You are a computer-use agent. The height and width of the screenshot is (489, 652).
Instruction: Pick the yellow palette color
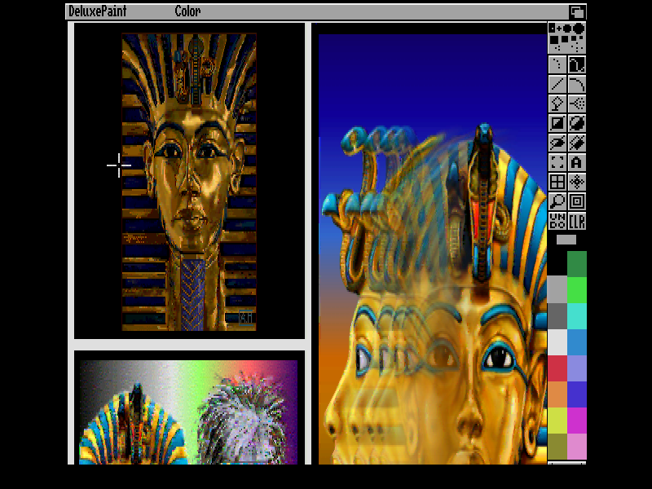[x=557, y=421]
